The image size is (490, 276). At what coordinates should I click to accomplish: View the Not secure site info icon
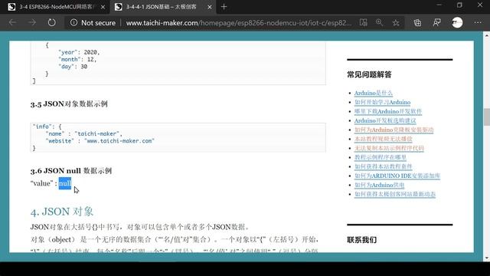[73, 22]
